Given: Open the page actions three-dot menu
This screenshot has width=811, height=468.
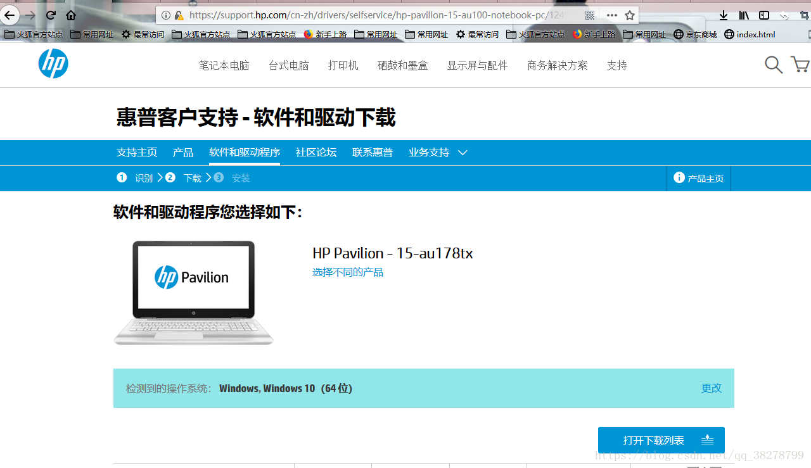Looking at the screenshot, I should pyautogui.click(x=611, y=15).
